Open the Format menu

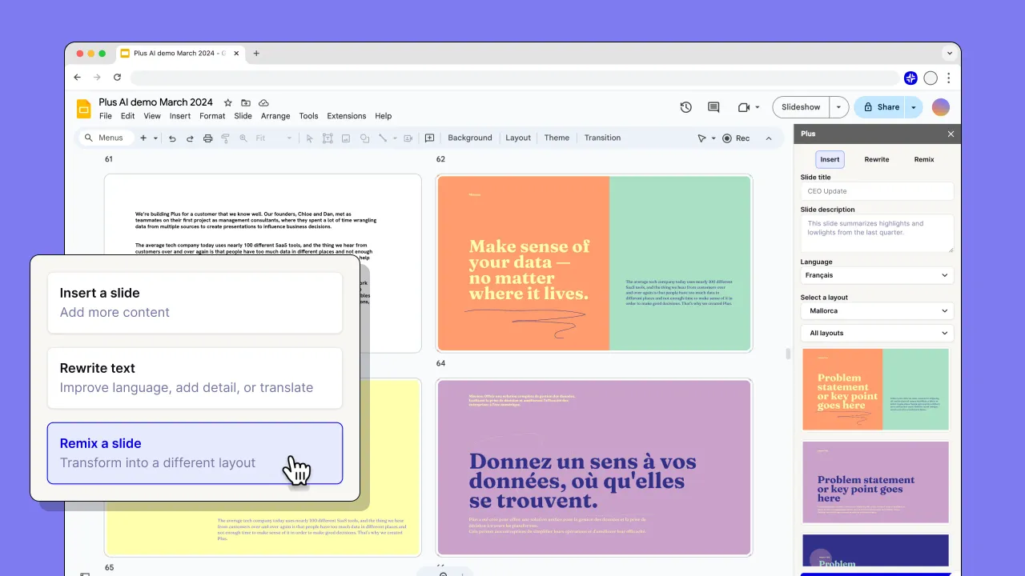coord(212,116)
